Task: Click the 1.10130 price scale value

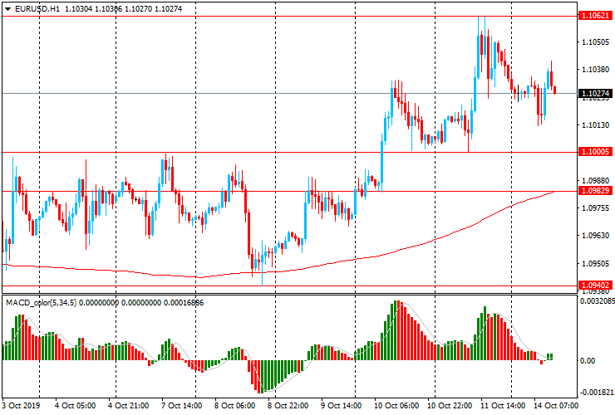Action: pyautogui.click(x=596, y=125)
